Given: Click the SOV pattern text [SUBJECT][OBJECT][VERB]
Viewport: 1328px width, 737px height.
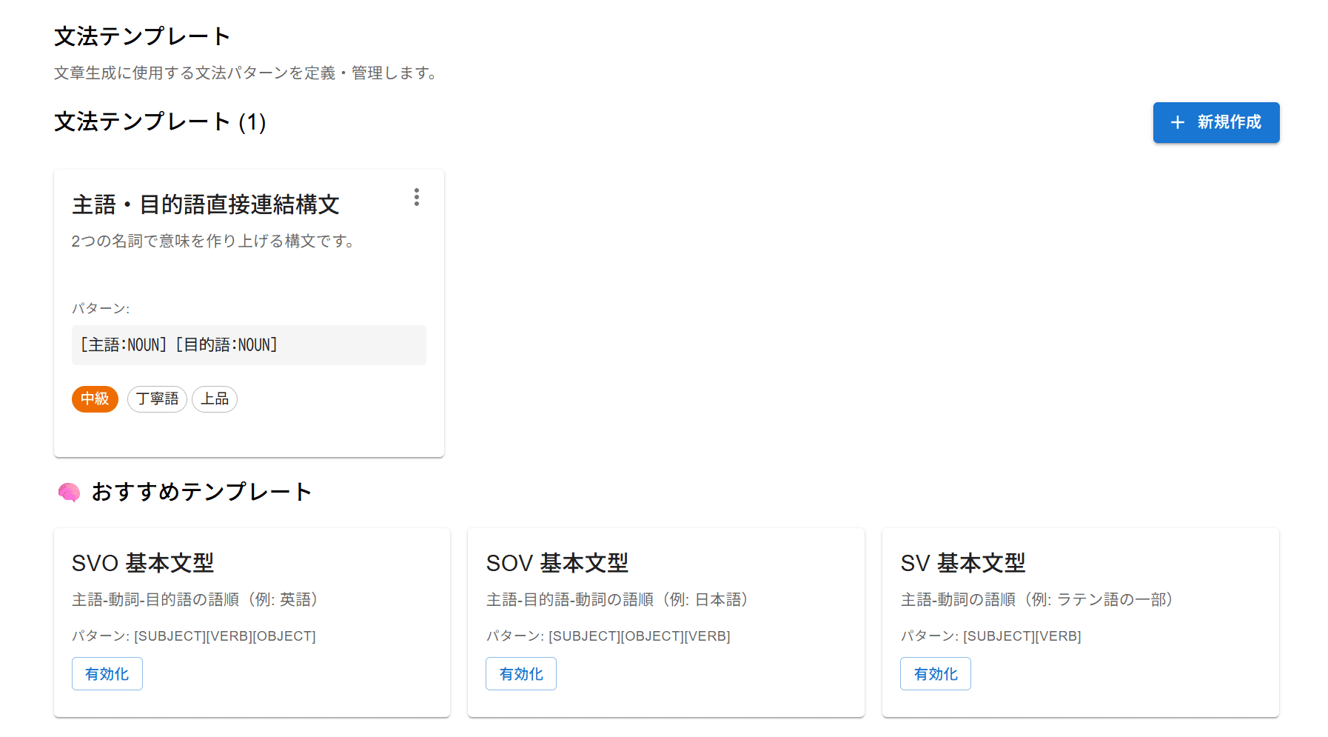Looking at the screenshot, I should (639, 636).
